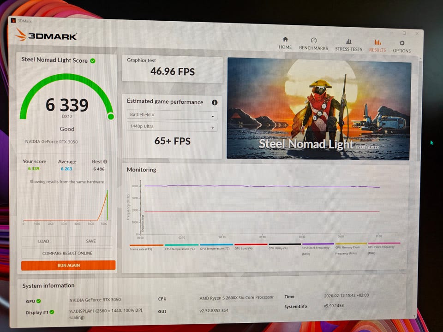Click the 3DMark logo
The height and width of the screenshot is (332, 443).
click(x=46, y=36)
